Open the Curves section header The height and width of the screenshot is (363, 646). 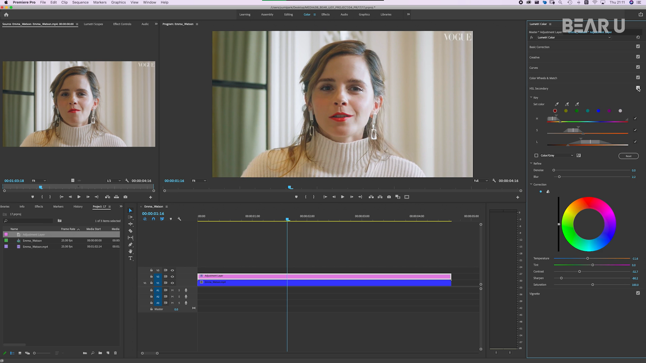tap(534, 68)
